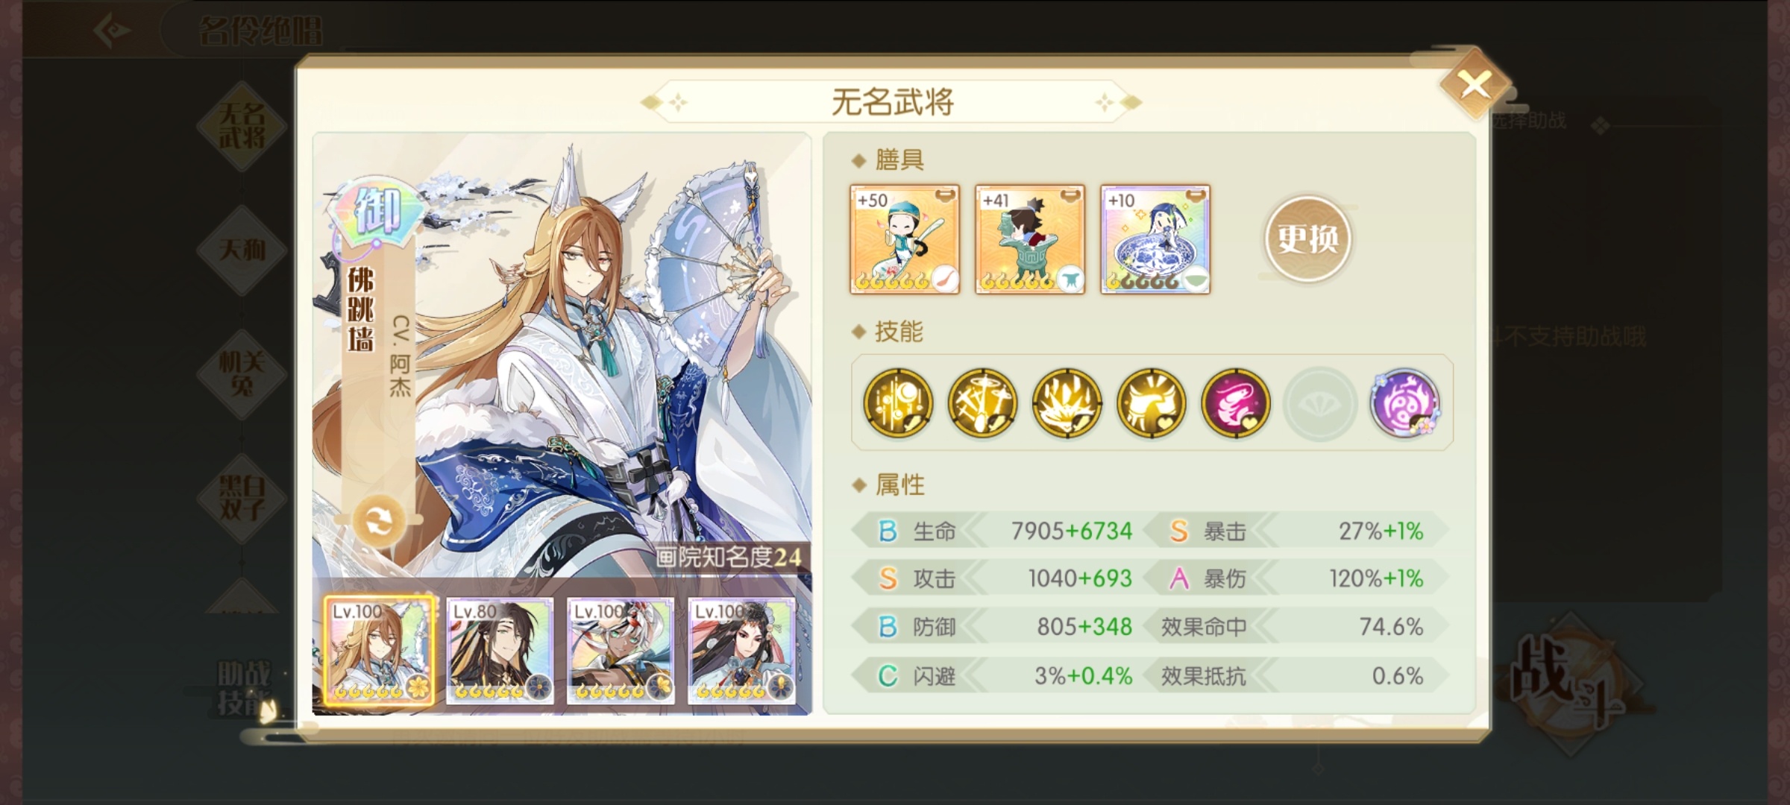Tap the greyed-out locked skill icon
This screenshot has width=1790, height=805.
(x=1319, y=402)
